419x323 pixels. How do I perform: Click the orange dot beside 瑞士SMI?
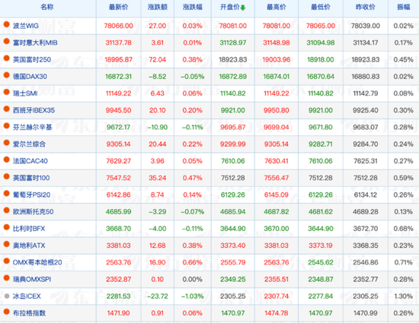click(x=7, y=92)
